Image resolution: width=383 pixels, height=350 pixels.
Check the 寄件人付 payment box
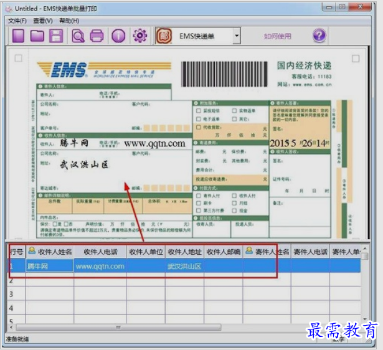coord(199,196)
